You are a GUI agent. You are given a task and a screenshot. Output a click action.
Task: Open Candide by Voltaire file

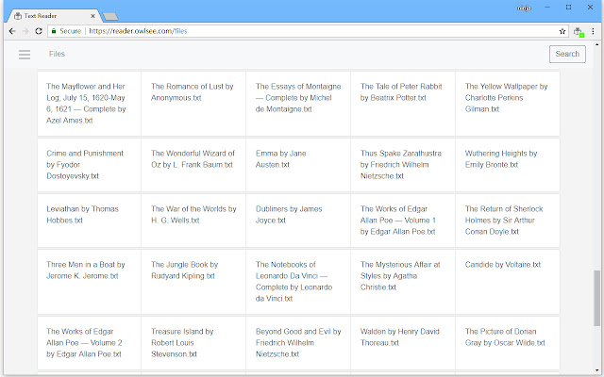pyautogui.click(x=503, y=265)
